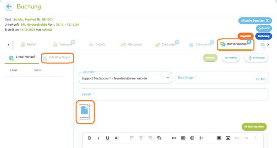Center align the text
277x148 pixels.
tap(141, 138)
